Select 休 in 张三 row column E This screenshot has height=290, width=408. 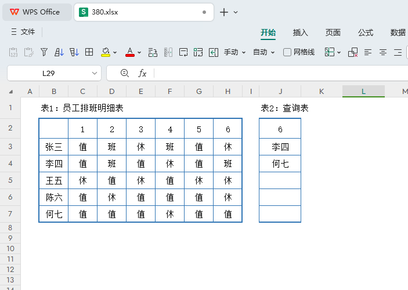[141, 147]
